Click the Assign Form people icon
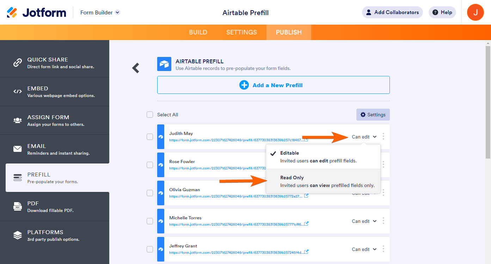 pos(18,120)
